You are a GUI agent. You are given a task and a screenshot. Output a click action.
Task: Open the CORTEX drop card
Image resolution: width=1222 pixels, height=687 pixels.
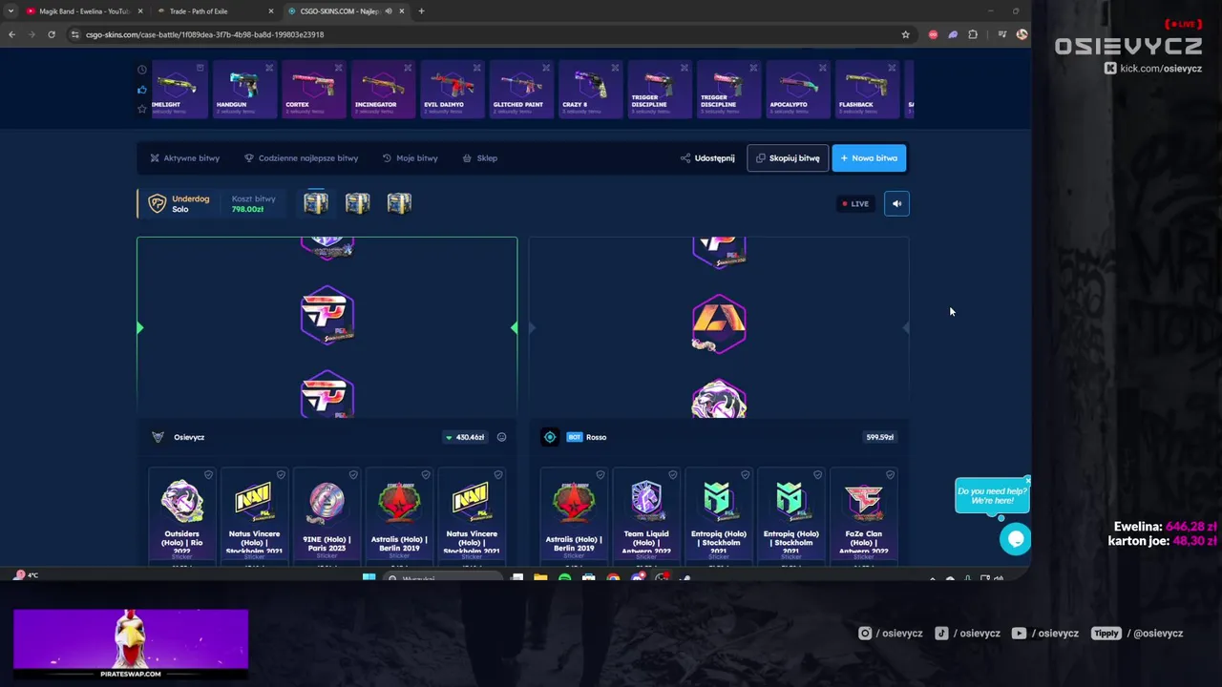[312, 90]
